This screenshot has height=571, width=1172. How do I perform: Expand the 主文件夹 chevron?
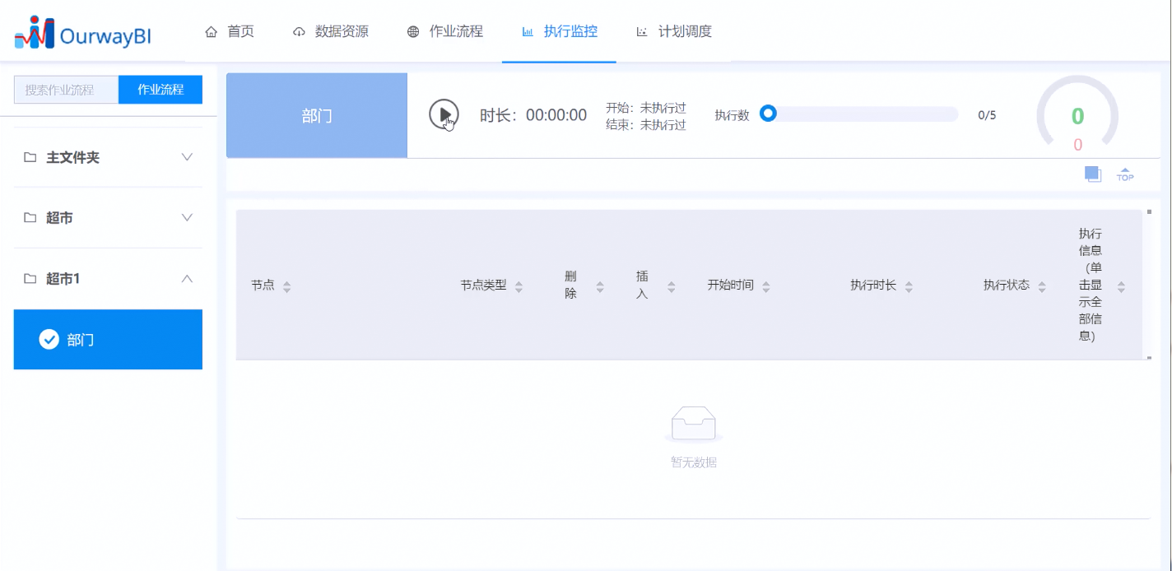coord(187,157)
